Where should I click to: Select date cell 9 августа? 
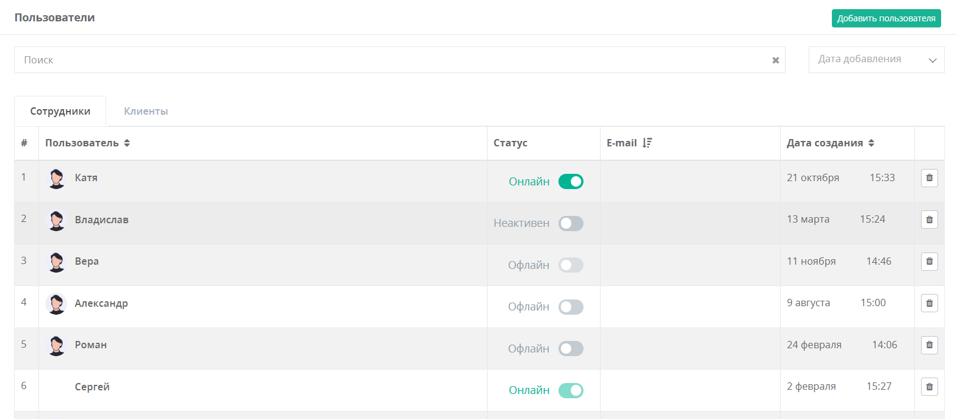pyautogui.click(x=809, y=303)
